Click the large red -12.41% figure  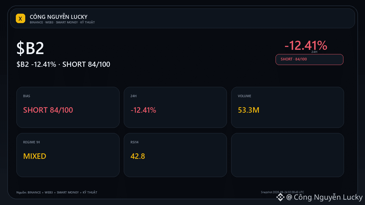click(x=306, y=46)
